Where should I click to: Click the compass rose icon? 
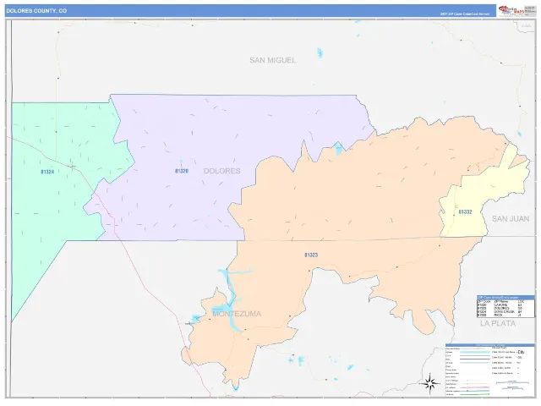click(x=430, y=383)
